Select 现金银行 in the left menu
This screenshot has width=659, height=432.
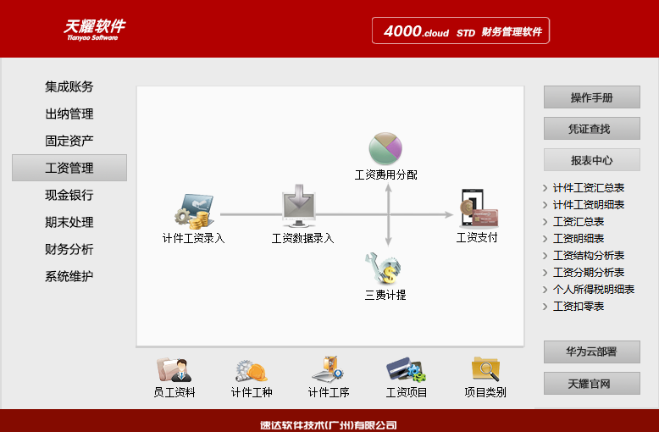click(x=69, y=195)
